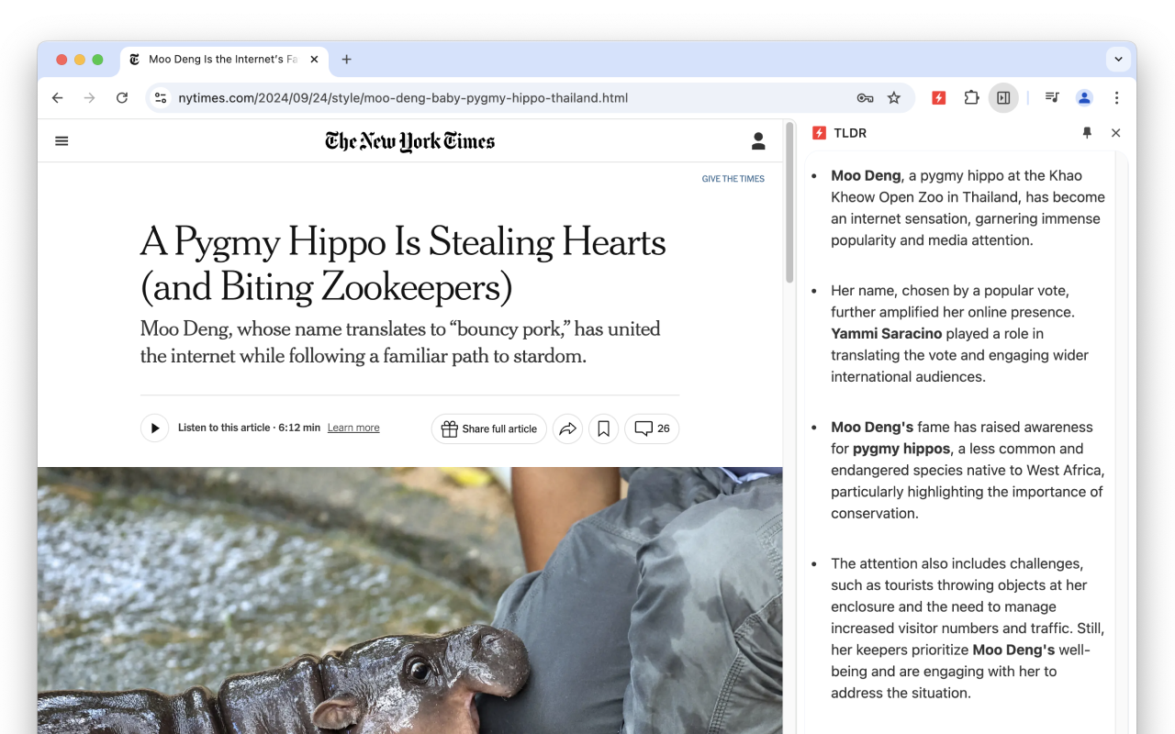Open the NYT account person icon

(x=758, y=141)
